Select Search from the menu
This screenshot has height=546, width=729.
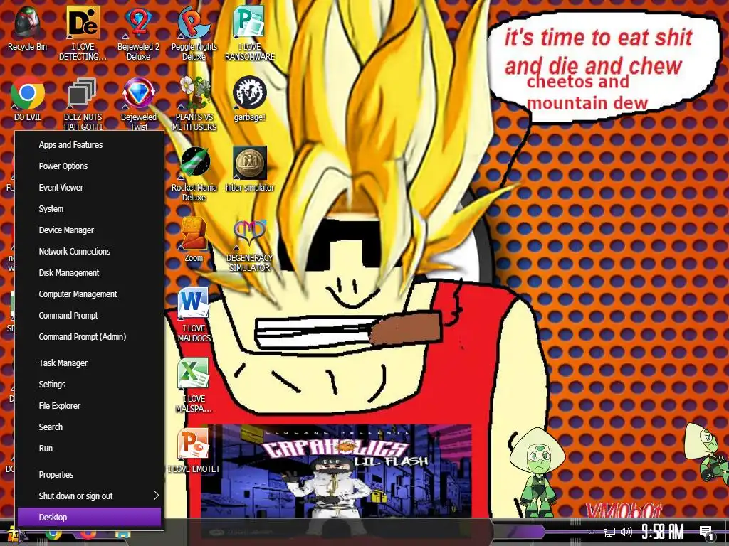(89, 427)
